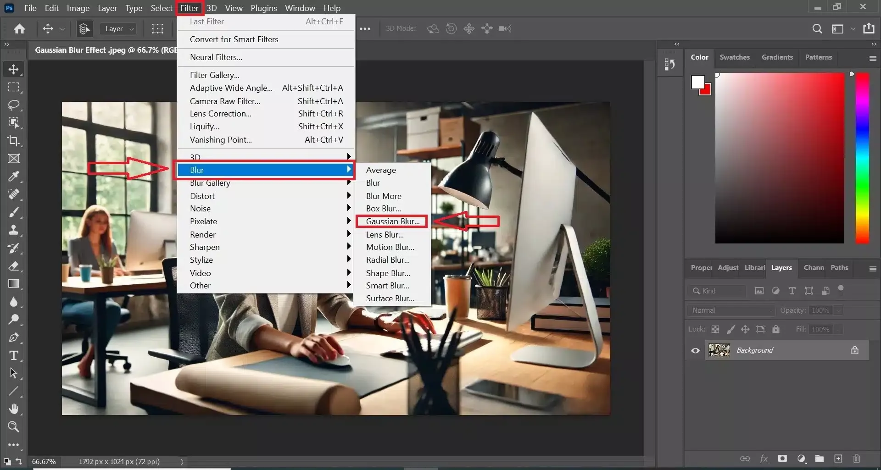This screenshot has height=470, width=881.
Task: Choose Gaussian Blur... from Blur submenu
Action: click(x=392, y=221)
